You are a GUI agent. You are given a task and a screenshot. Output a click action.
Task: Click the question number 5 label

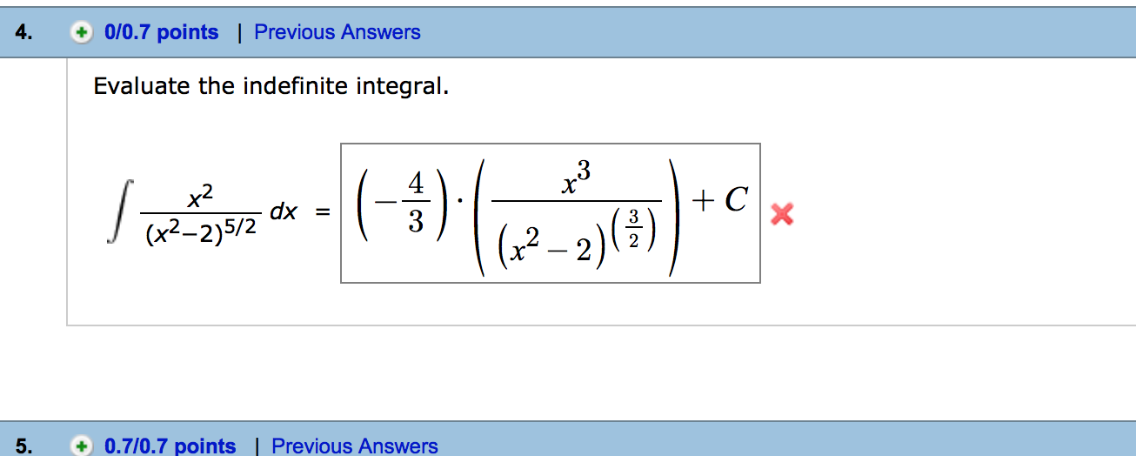(25, 446)
